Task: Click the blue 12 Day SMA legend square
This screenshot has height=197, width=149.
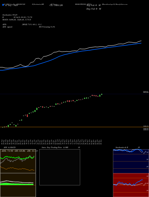Action: (x=3, y=5)
